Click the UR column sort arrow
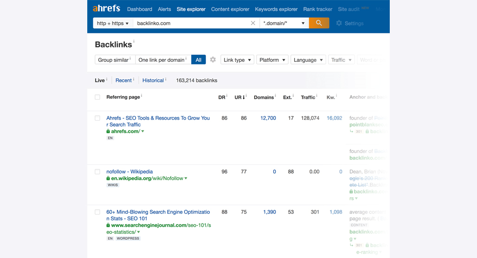The height and width of the screenshot is (258, 477). point(244,97)
